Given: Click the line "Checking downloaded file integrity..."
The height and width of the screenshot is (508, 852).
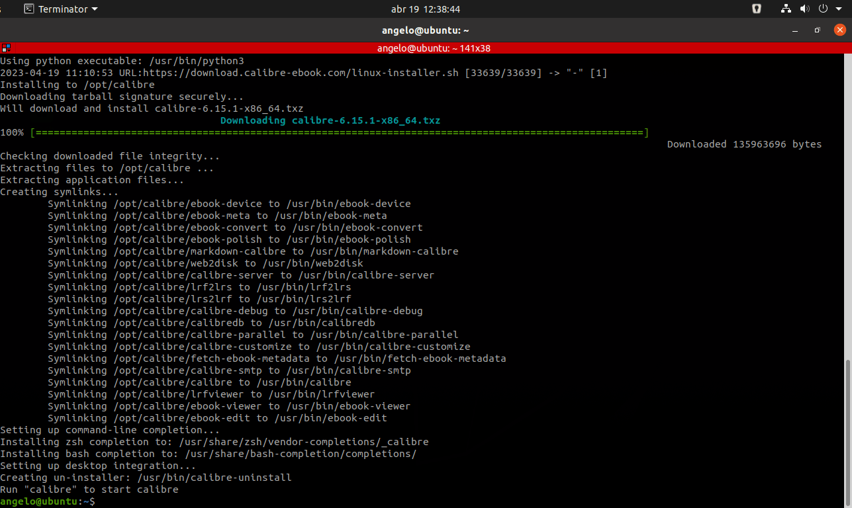Looking at the screenshot, I should coord(110,156).
